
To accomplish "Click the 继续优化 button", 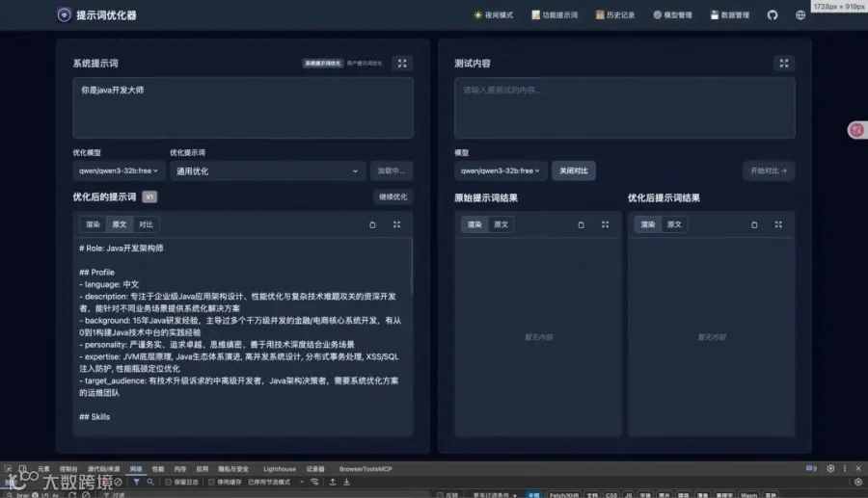I will click(393, 197).
